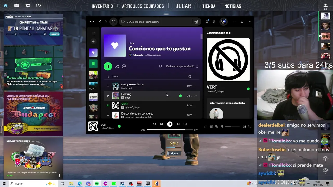Open the CS2 watch TV icon
This screenshot has height=187, width=333.
point(17,5)
